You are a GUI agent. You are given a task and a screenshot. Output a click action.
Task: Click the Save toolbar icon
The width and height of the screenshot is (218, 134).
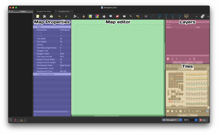tap(51, 16)
